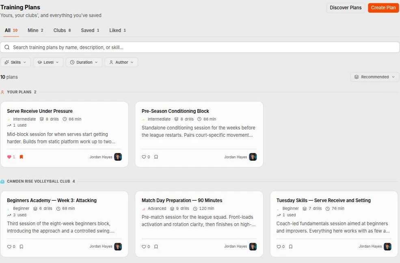The height and width of the screenshot is (263, 400).
Task: Click clock icon on Match Day Preparation card
Action: pos(195,209)
